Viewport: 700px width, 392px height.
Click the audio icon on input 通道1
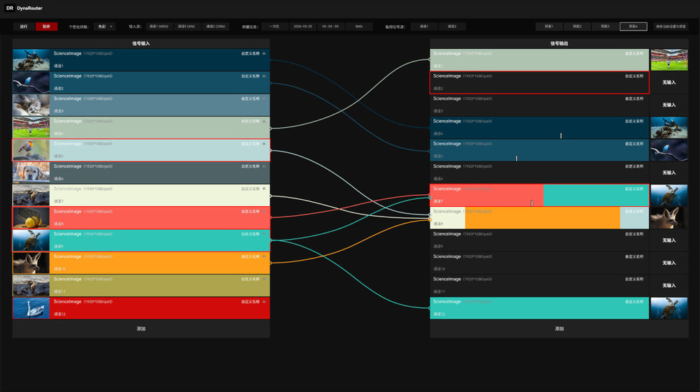click(x=265, y=53)
